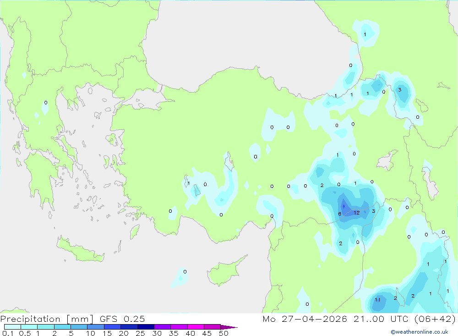Select the 40–45 mm magenta legend swatch
The image size is (458, 336).
(196, 327)
